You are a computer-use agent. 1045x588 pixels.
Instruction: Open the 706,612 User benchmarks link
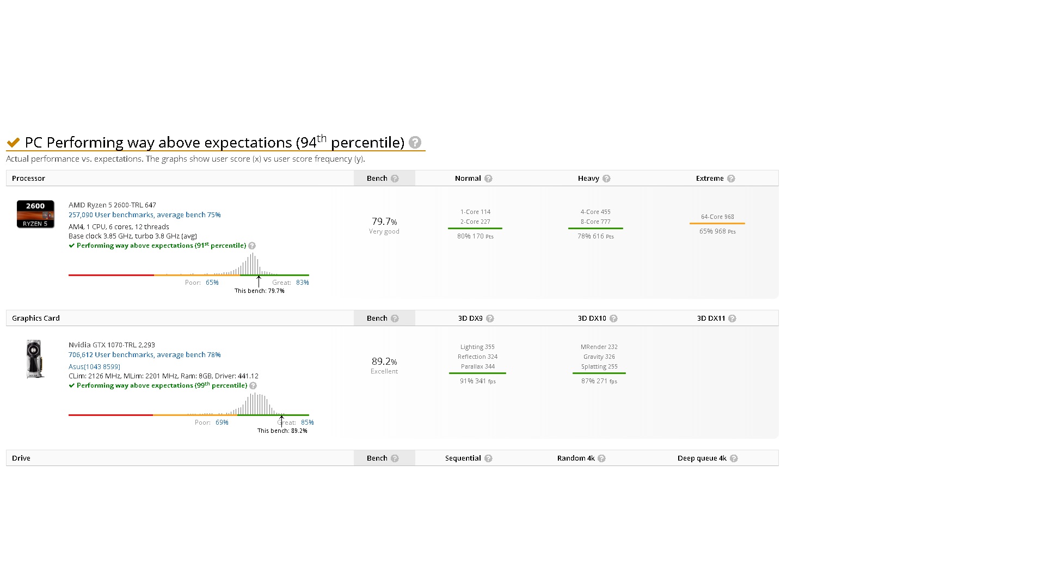[144, 355]
